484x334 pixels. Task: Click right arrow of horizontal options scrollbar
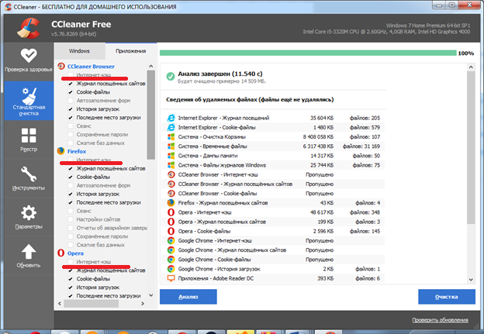142,304
